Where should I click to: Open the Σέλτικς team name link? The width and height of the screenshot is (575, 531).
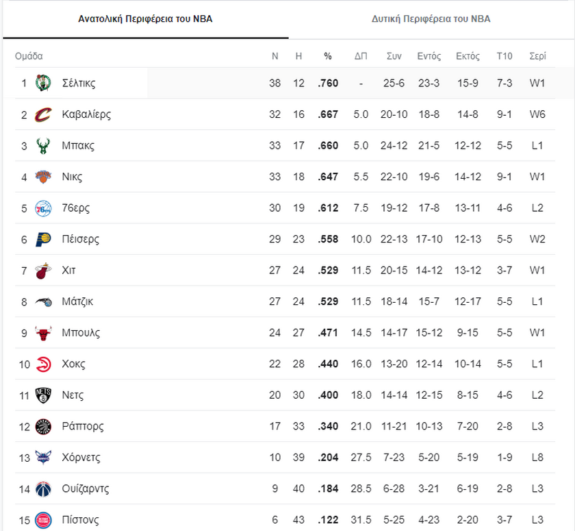[79, 83]
